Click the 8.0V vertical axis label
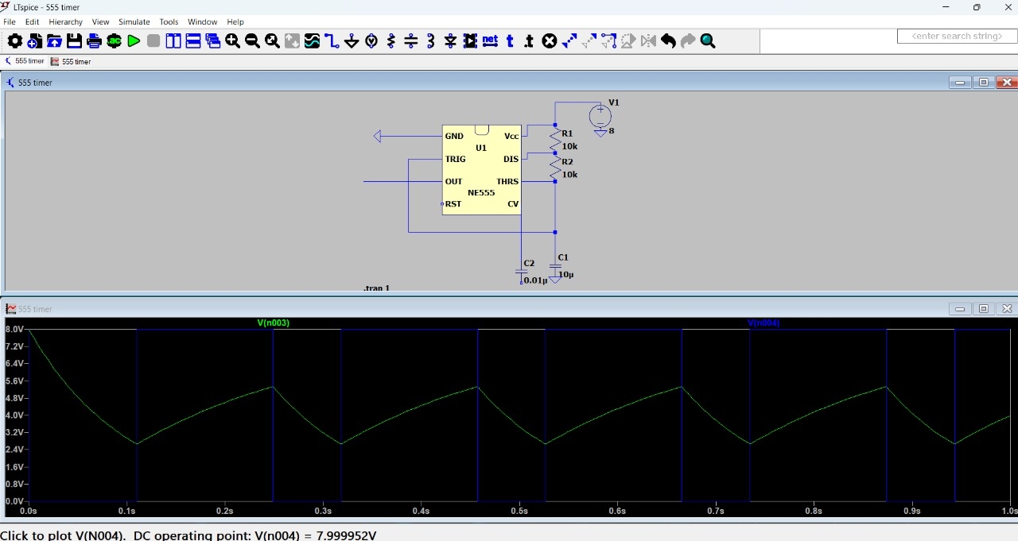1018x541 pixels. tap(14, 329)
